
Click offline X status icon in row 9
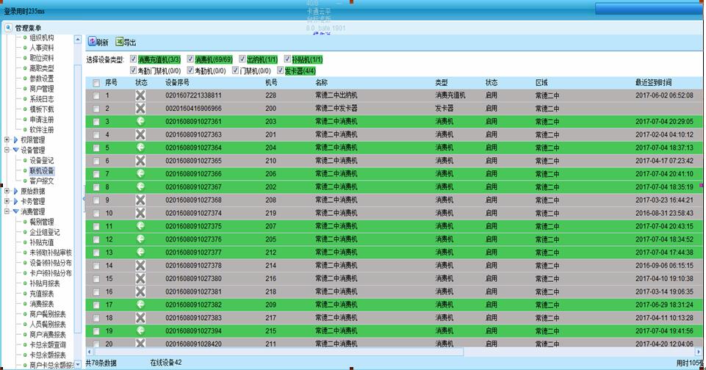coord(140,200)
